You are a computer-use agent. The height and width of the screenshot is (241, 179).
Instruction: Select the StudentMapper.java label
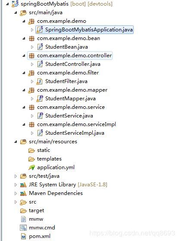pyautogui.click(x=70, y=99)
